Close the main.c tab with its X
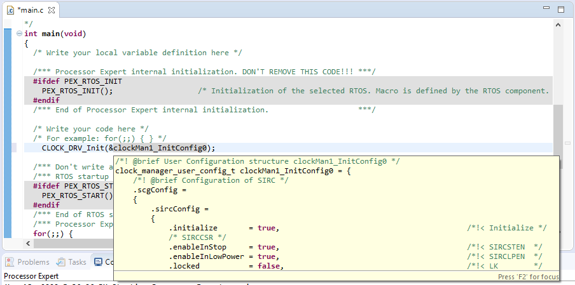This screenshot has height=285, width=575. 52,10
